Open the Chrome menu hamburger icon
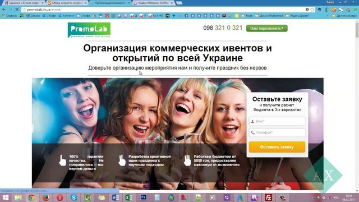 [356, 10]
